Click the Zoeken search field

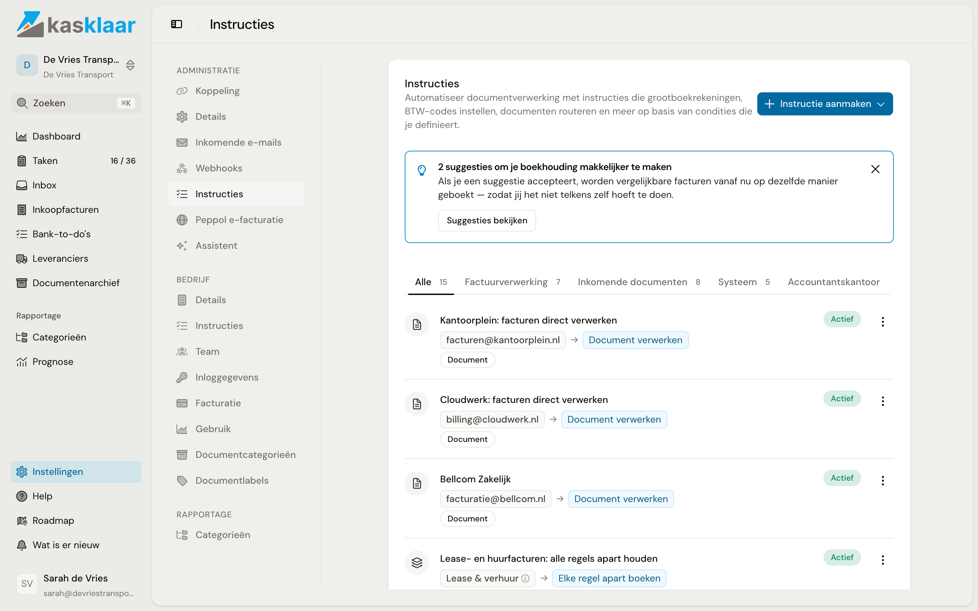tap(76, 103)
